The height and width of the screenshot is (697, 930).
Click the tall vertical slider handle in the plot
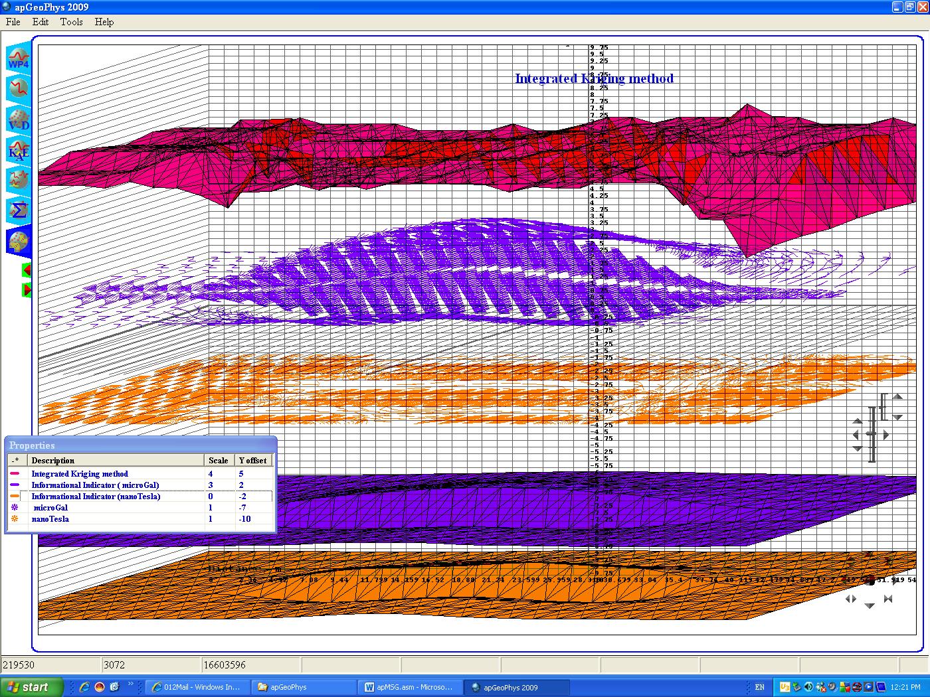872,434
